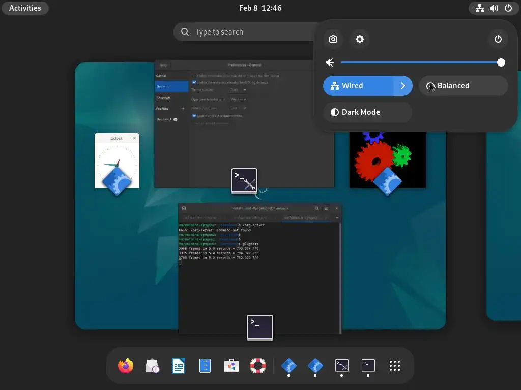Open the calendar from clock Feb 8 12:46
The width and height of the screenshot is (521, 390).
tap(260, 8)
